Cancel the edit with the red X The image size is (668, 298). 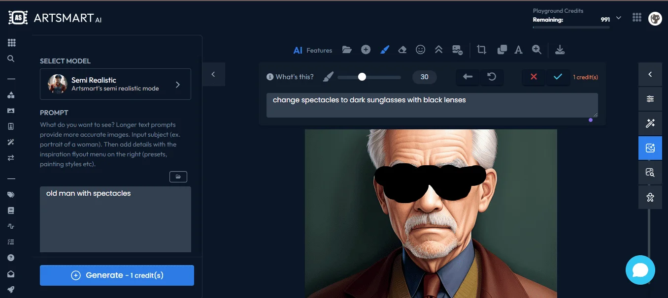(534, 77)
